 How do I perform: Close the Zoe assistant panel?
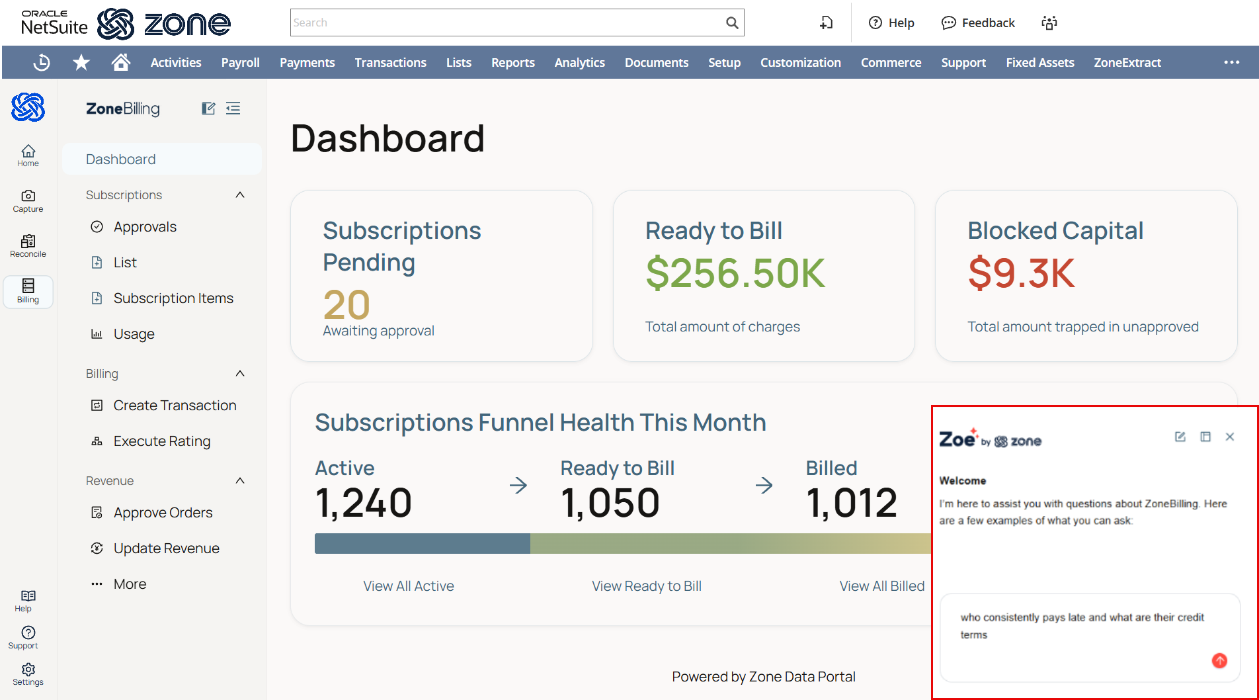pyautogui.click(x=1230, y=437)
